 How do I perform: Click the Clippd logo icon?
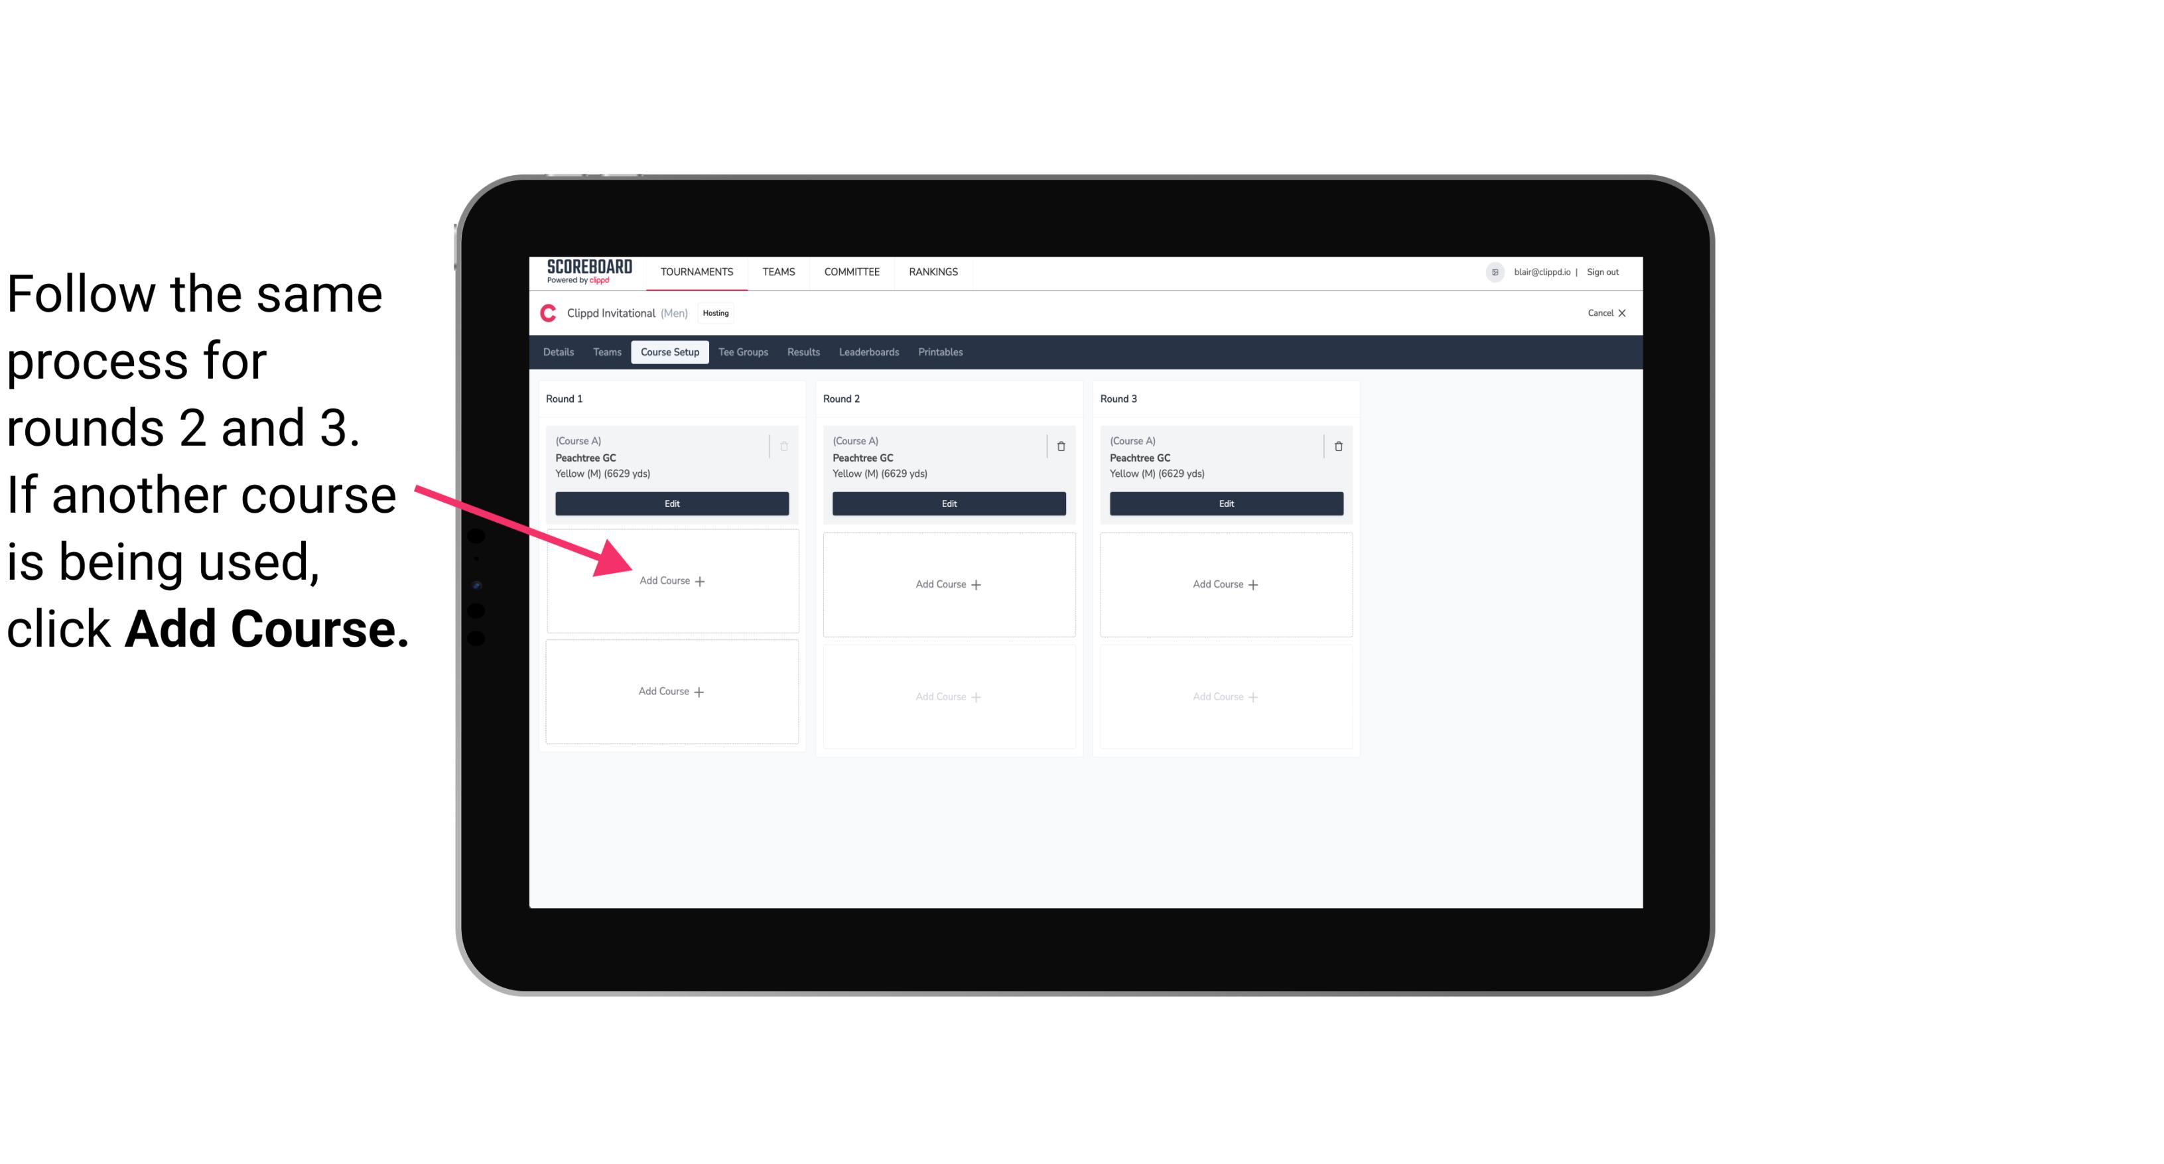tap(546, 312)
